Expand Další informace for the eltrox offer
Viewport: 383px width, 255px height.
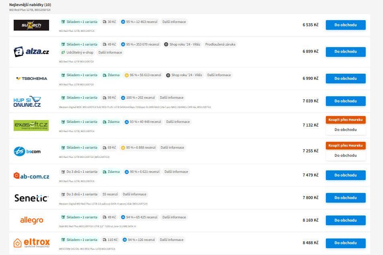(x=171, y=240)
